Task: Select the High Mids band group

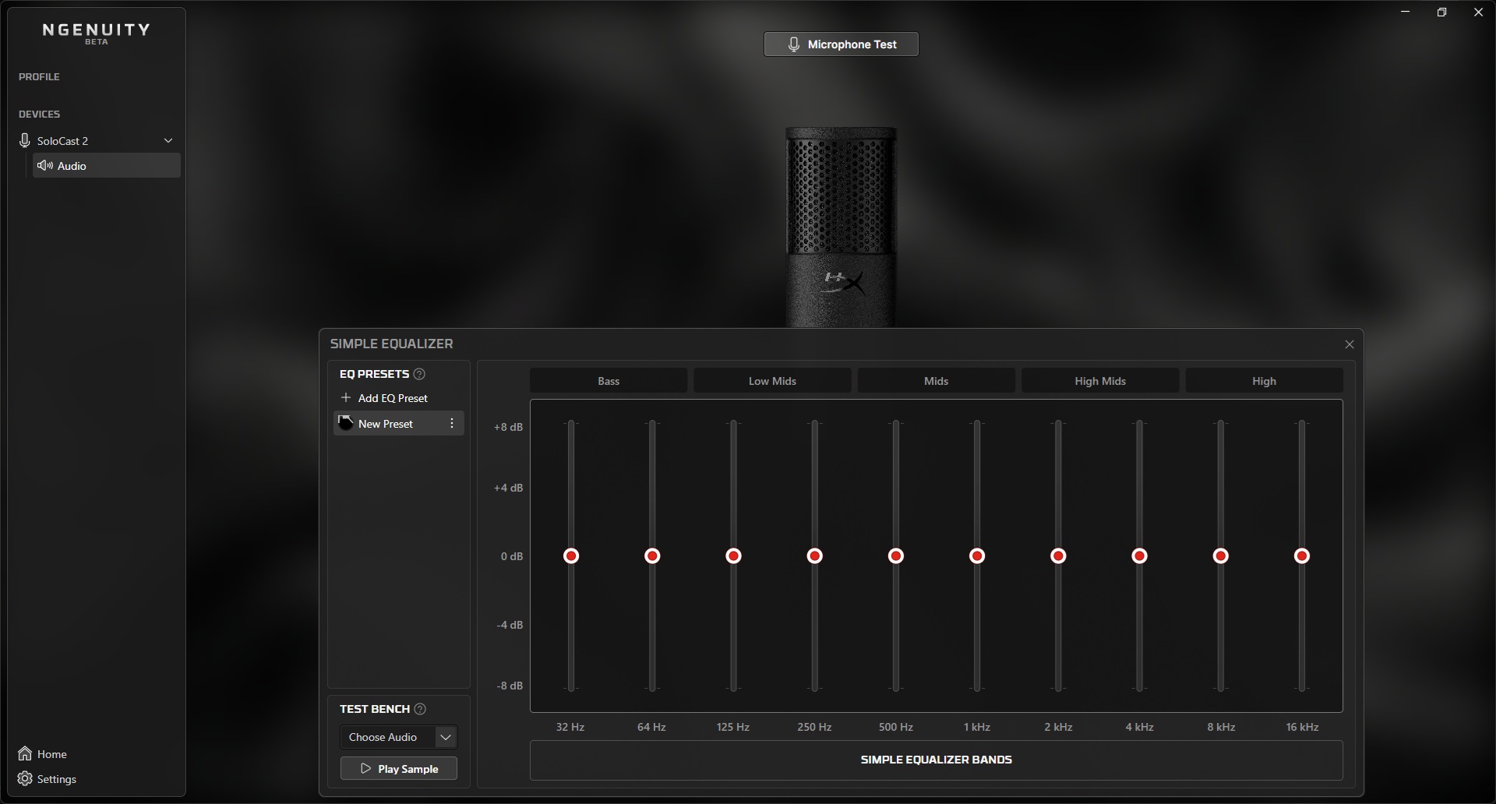Action: 1099,381
